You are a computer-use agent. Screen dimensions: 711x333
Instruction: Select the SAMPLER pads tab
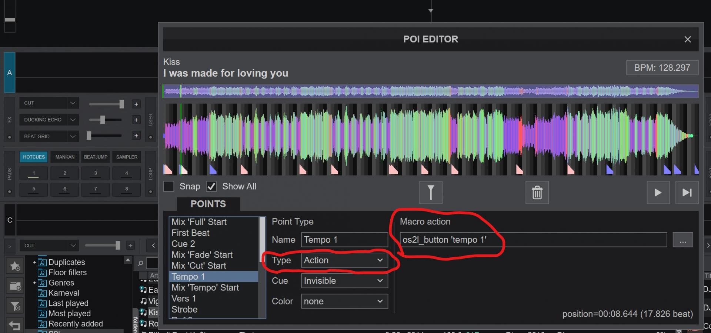127,157
